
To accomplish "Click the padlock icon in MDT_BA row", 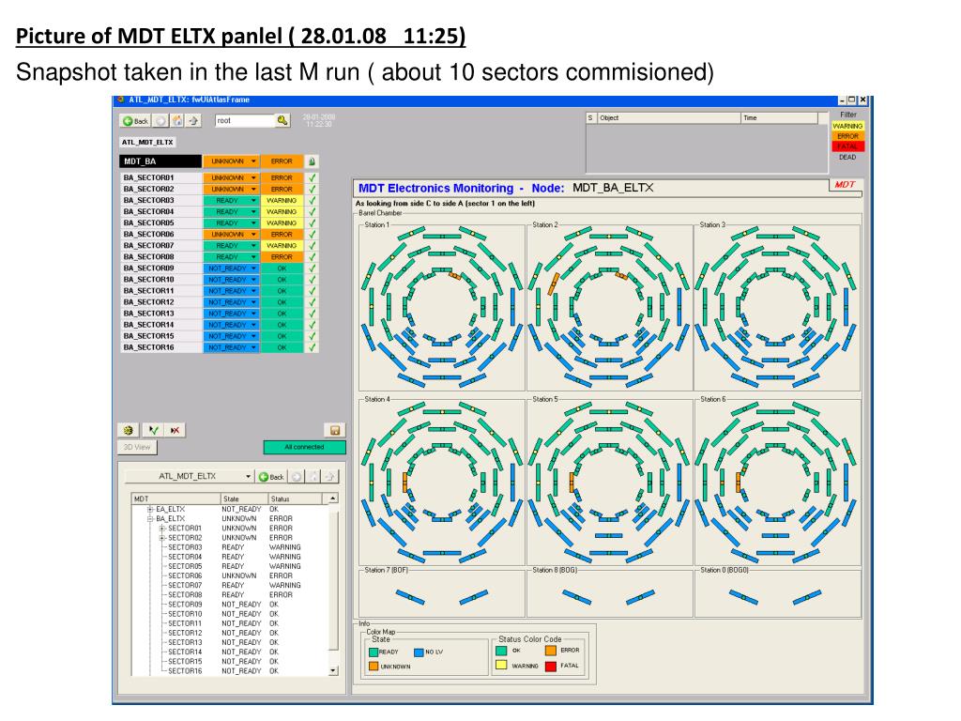I will [x=312, y=161].
